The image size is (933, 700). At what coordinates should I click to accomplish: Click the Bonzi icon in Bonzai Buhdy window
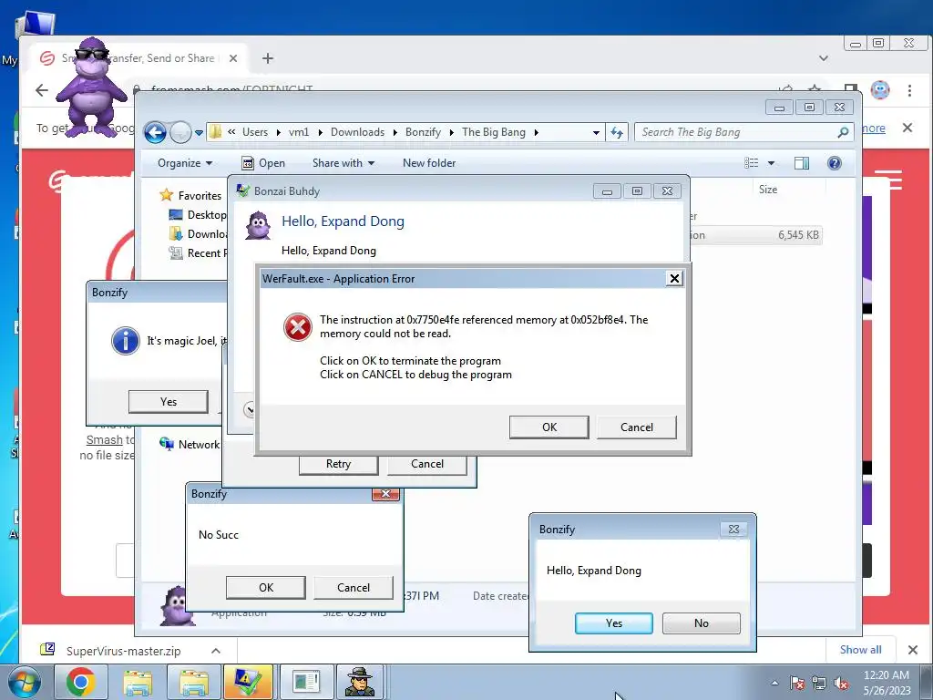tap(258, 226)
